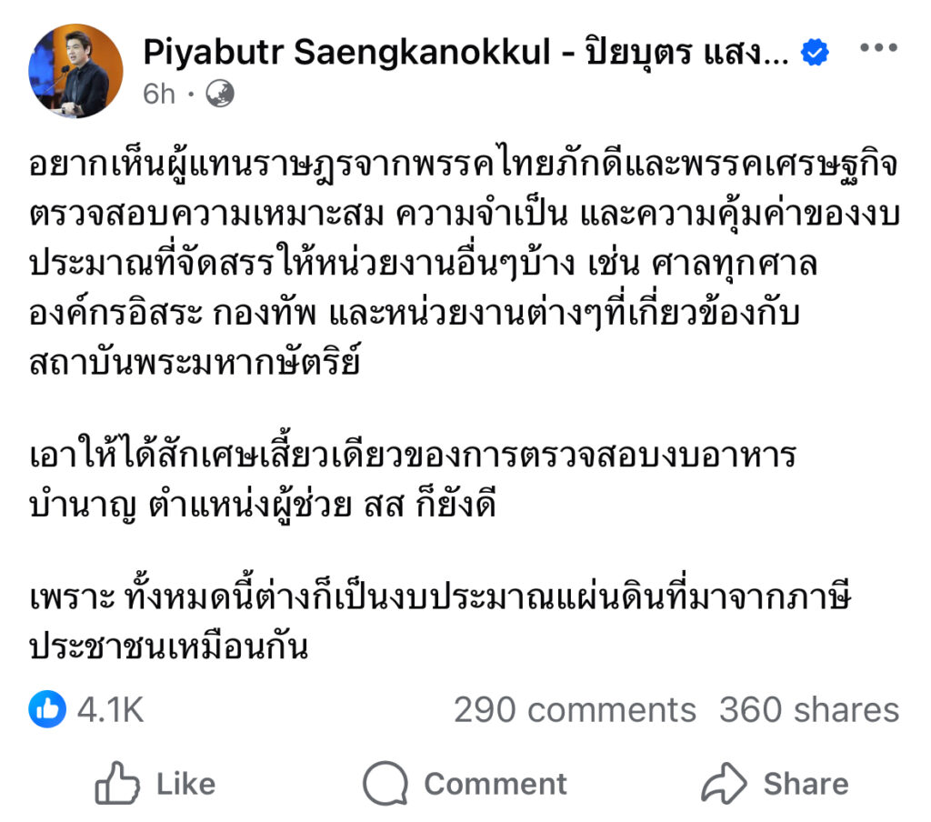Click the Comment text label
931x822 pixels.
(495, 784)
